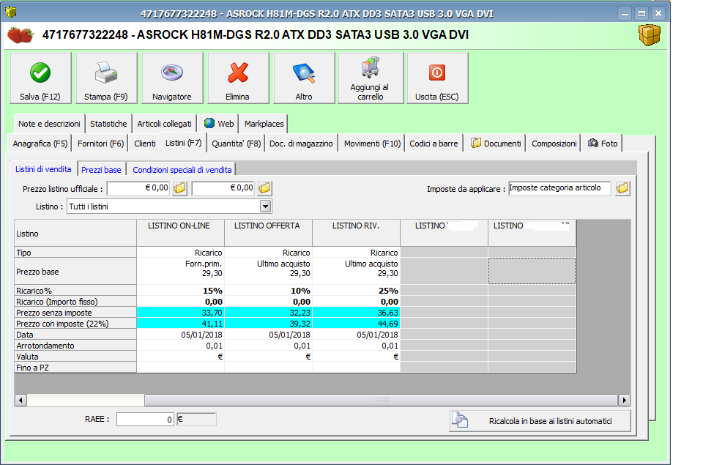Open the Clienti tab

145,144
